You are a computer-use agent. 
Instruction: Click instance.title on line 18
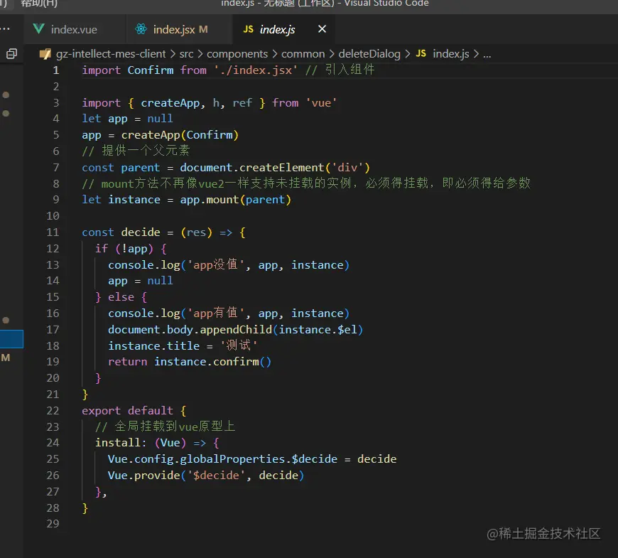pos(153,346)
